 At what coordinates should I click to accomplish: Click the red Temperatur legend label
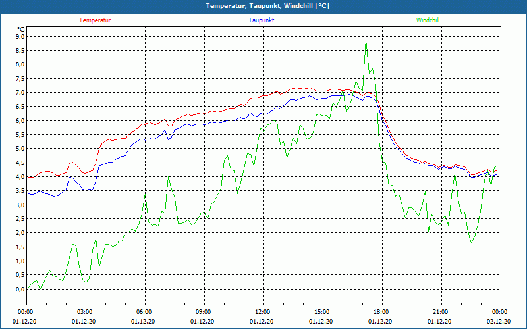pyautogui.click(x=95, y=20)
